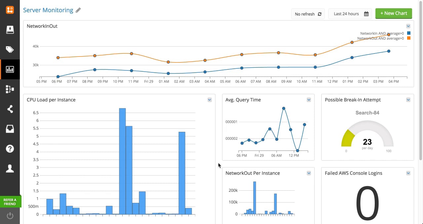
Task: Open the help question mark icon
Action: pos(10,149)
